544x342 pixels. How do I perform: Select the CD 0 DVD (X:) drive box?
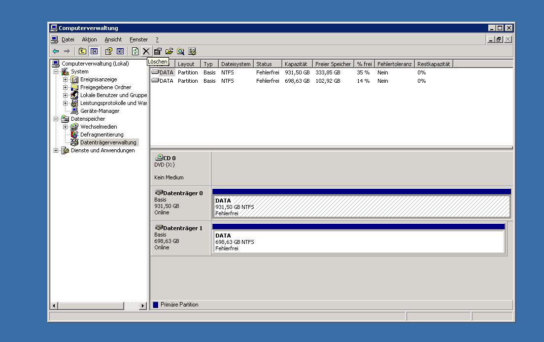point(180,169)
